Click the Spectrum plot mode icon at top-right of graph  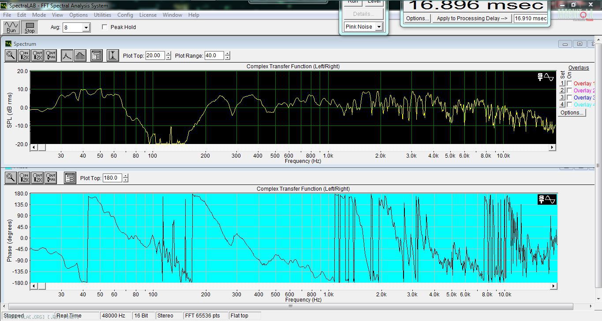[546, 77]
